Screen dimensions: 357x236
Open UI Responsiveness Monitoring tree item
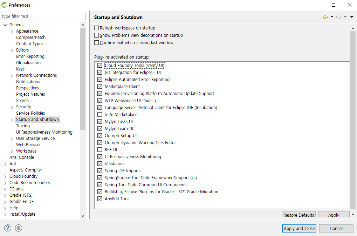coord(44,132)
